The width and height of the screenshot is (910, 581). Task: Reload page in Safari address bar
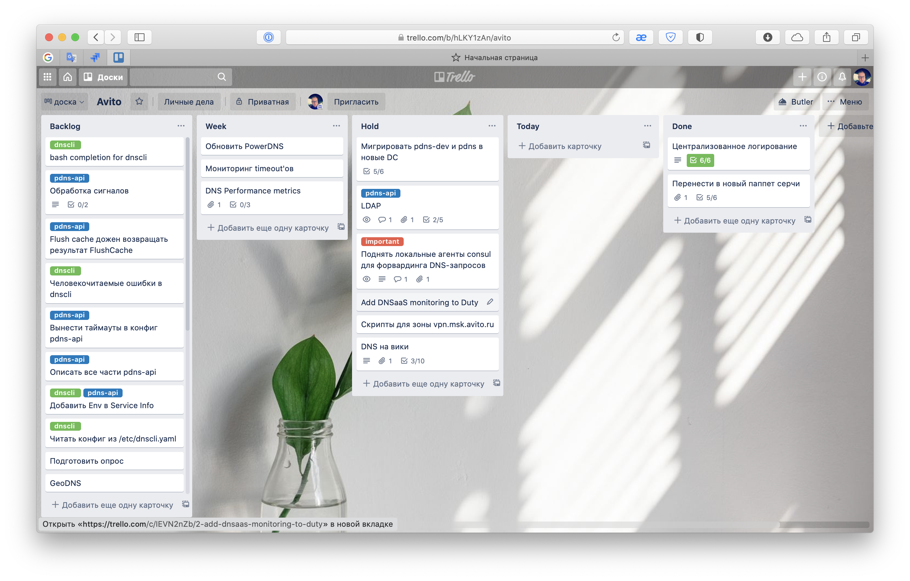click(x=616, y=37)
